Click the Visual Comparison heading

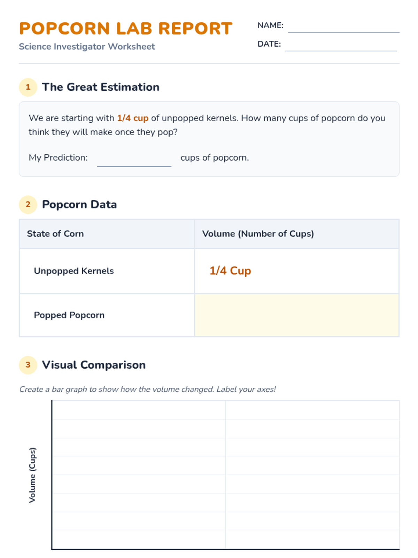[x=94, y=365]
